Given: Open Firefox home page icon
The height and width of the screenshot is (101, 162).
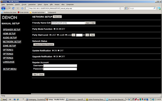Looking at the screenshot, I should click(22, 8).
